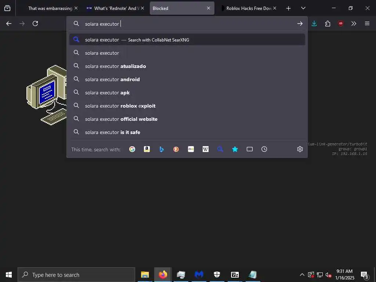Choose 'solara executor android' suggestion
The height and width of the screenshot is (282, 376).
[x=187, y=79]
